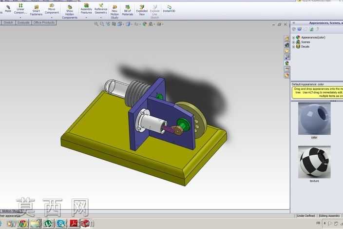The width and height of the screenshot is (343, 229).
Task: Click Zoom to Fit in view toolbar
Action: tap(96, 24)
